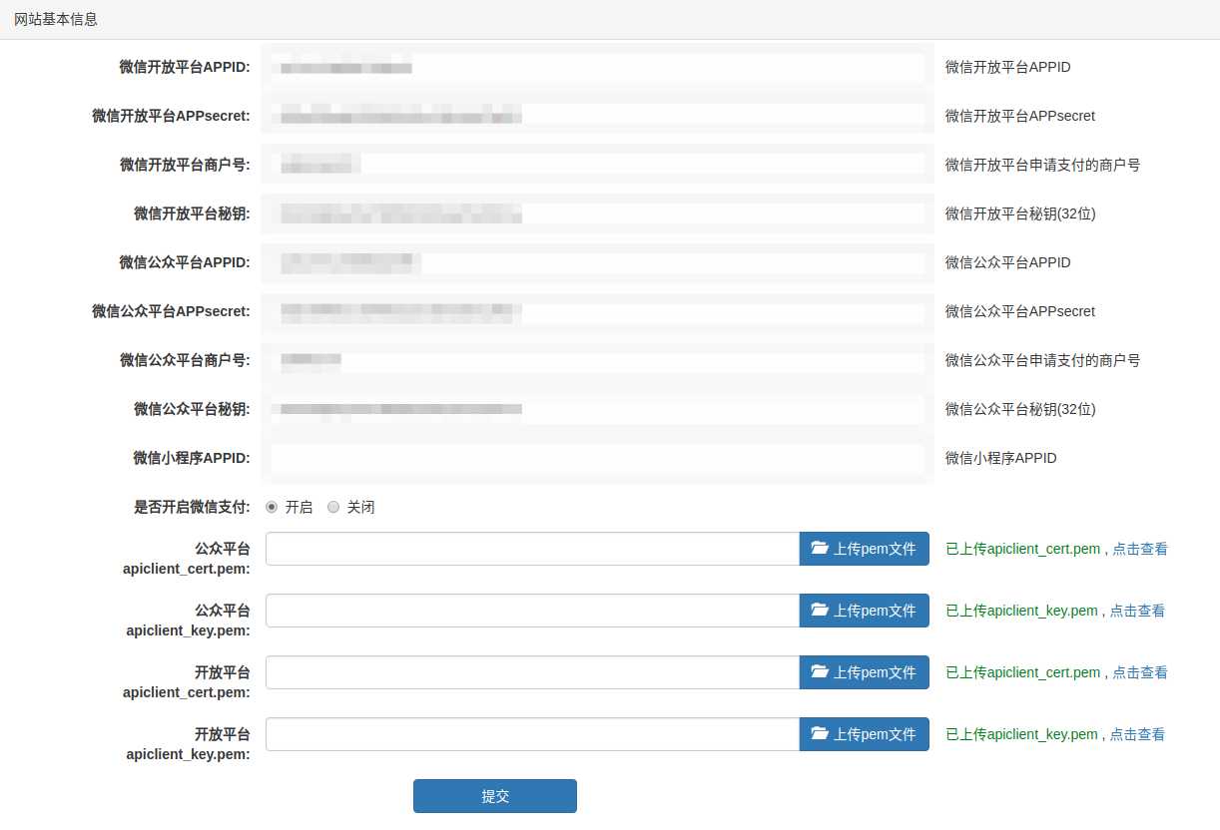Image resolution: width=1220 pixels, height=830 pixels.
Task: Open 点击查看 link for 开放平台 apiclient_cert.pem
Action: pos(1140,672)
